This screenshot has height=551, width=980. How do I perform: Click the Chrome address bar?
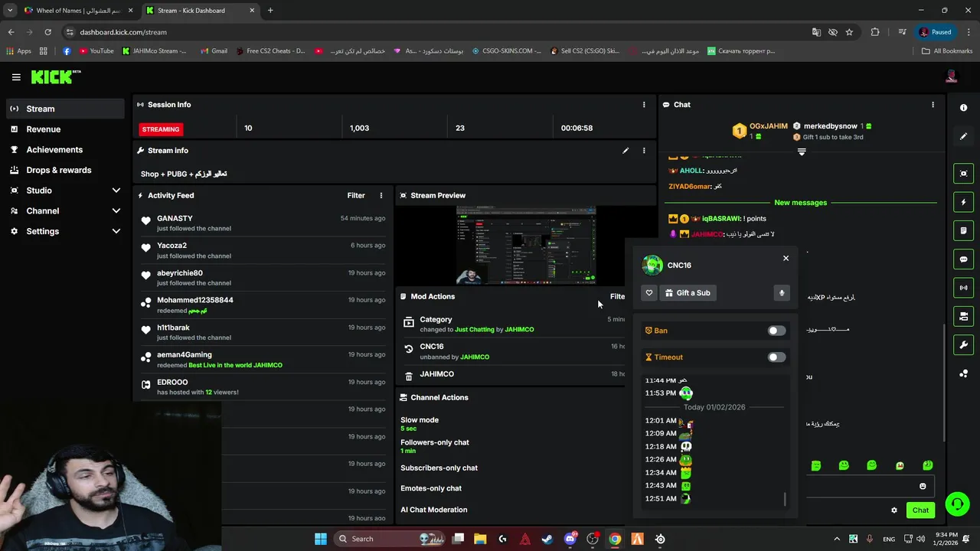pyautogui.click(x=436, y=32)
